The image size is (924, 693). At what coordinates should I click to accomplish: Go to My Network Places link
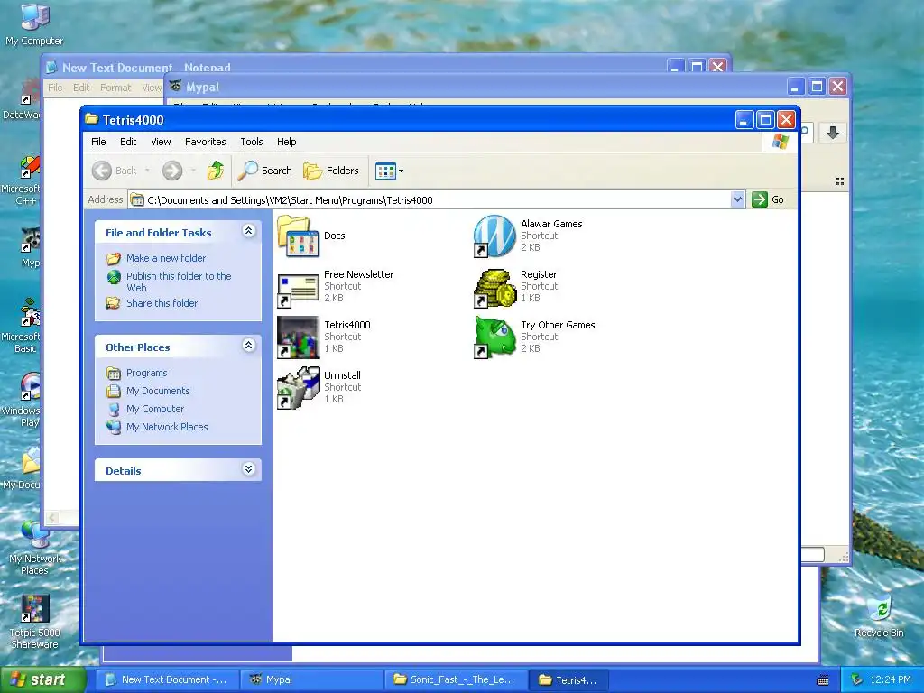click(x=167, y=427)
